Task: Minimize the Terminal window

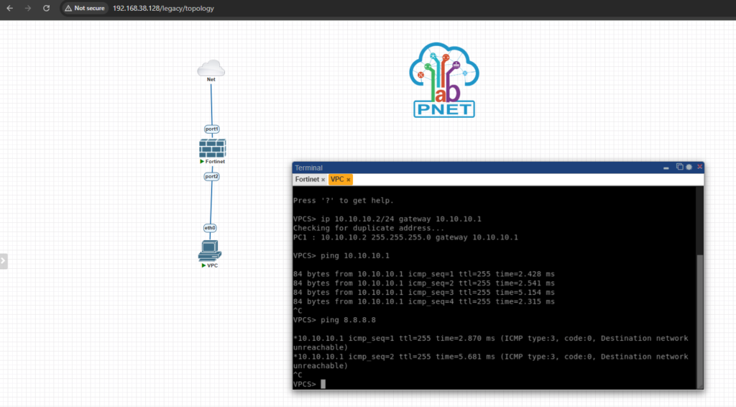Action: [666, 168]
